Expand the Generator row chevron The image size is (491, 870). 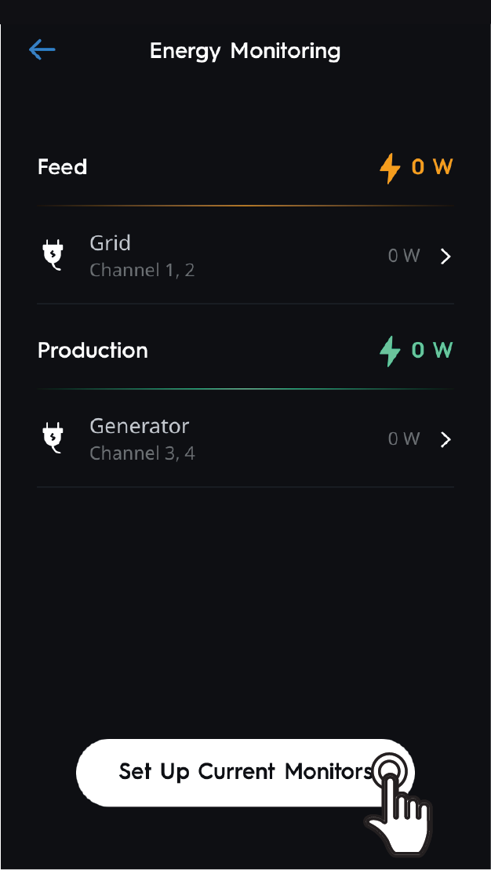point(446,439)
